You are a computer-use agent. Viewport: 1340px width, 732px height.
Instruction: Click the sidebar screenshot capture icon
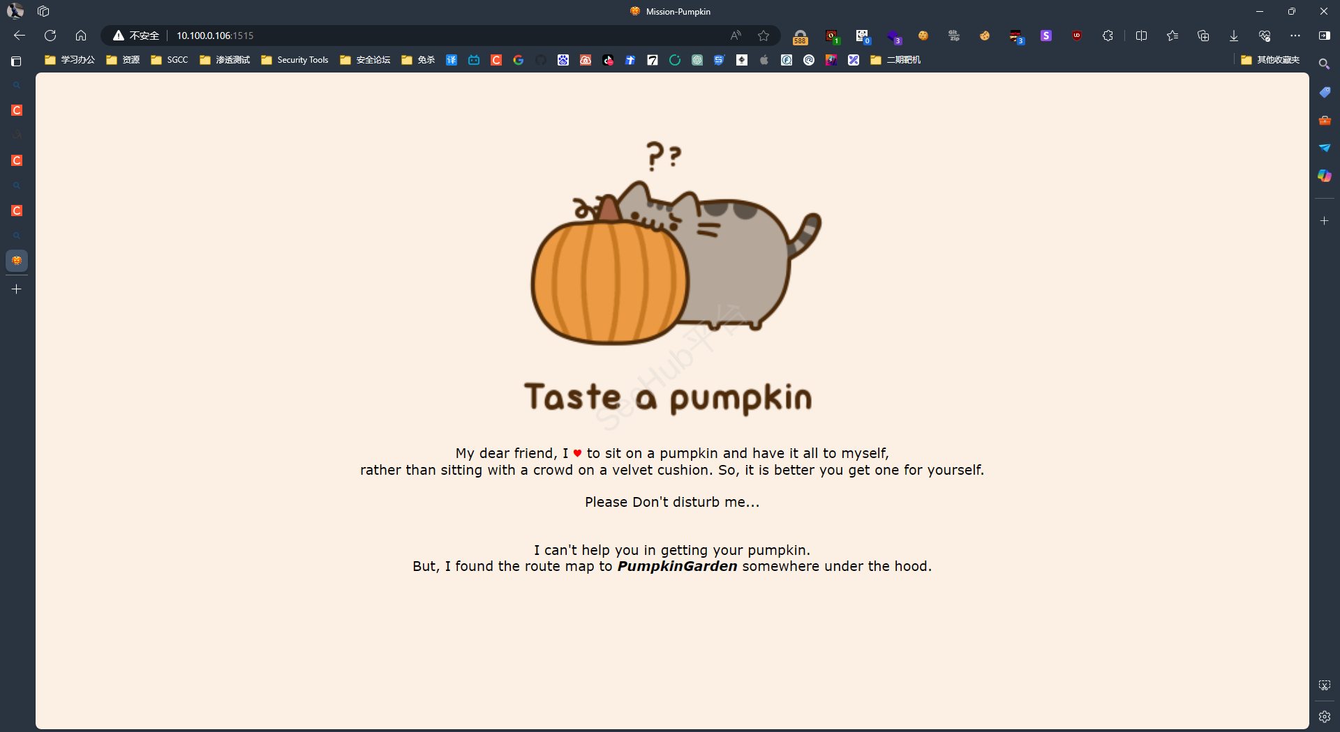[x=1325, y=685]
